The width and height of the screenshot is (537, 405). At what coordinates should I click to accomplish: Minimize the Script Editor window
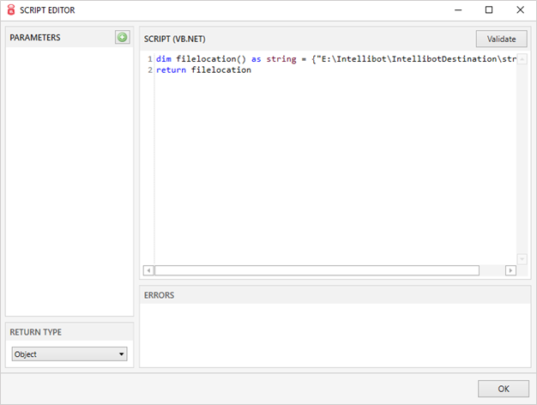pyautogui.click(x=458, y=10)
